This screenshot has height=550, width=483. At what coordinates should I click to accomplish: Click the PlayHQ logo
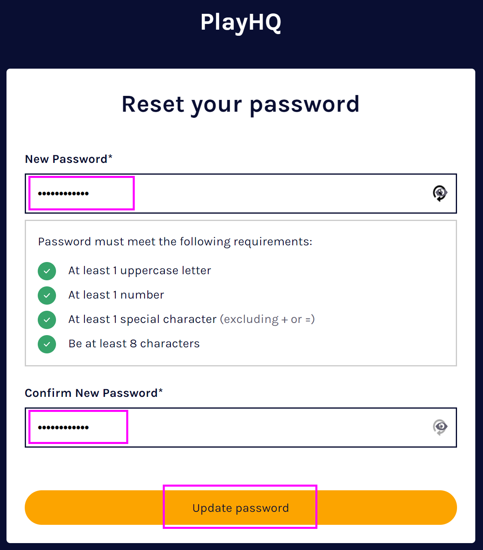[x=241, y=22]
